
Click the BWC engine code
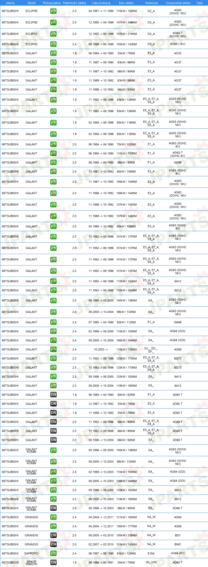pyautogui.click(x=178, y=544)
